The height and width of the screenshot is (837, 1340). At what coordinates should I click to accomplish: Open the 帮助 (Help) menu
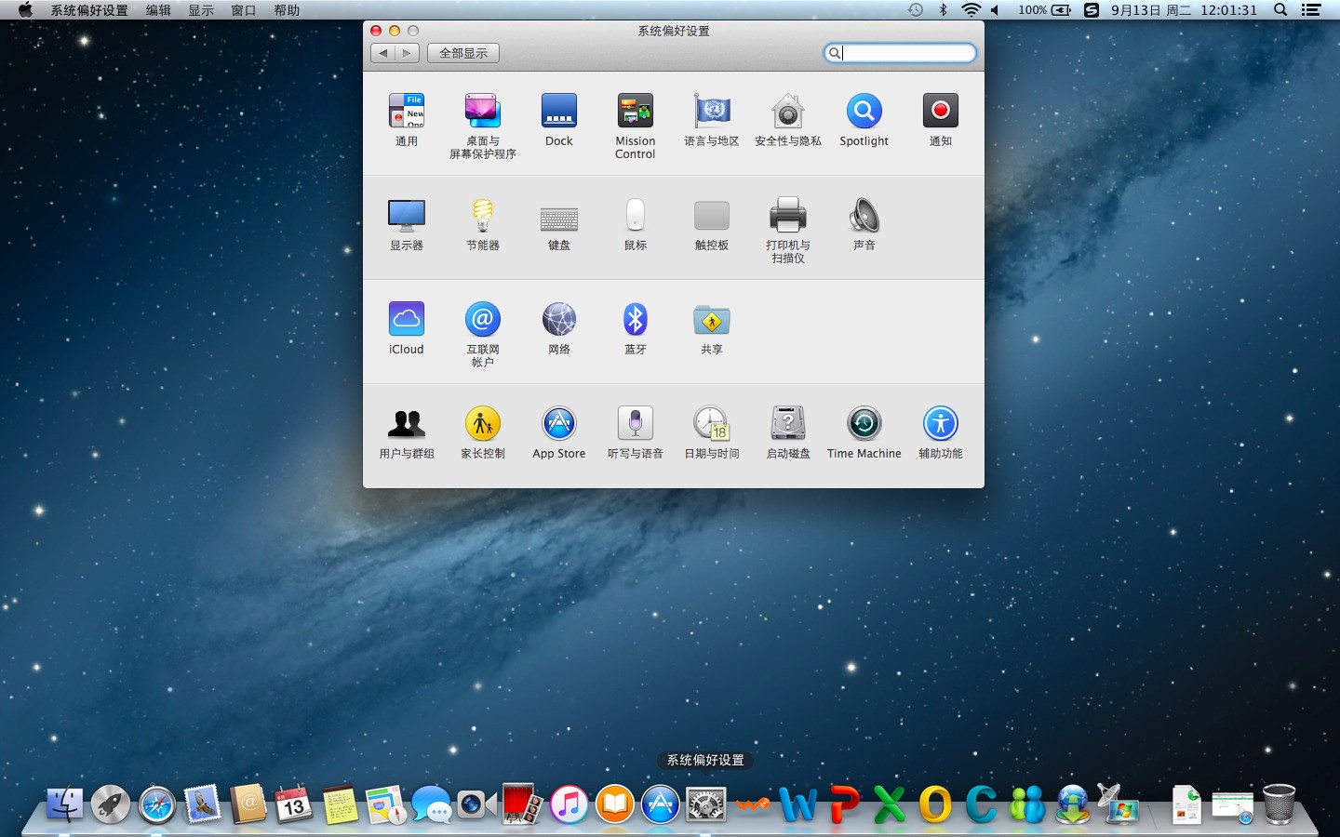pos(287,10)
